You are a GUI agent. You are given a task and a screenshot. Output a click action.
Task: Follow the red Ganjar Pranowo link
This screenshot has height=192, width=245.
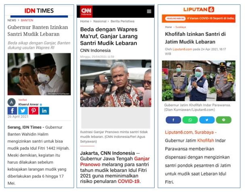[115, 162]
